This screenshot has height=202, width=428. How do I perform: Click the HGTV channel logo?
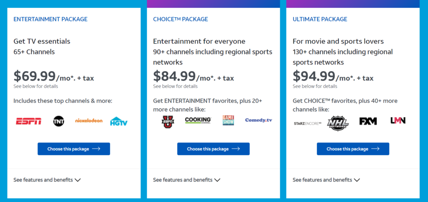click(x=119, y=121)
